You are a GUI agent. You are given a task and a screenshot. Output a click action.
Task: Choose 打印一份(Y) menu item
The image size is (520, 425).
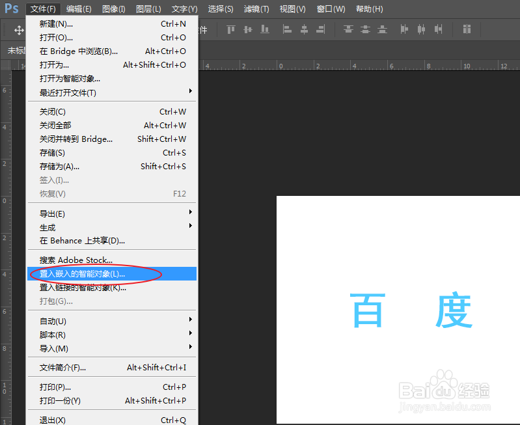(x=112, y=401)
